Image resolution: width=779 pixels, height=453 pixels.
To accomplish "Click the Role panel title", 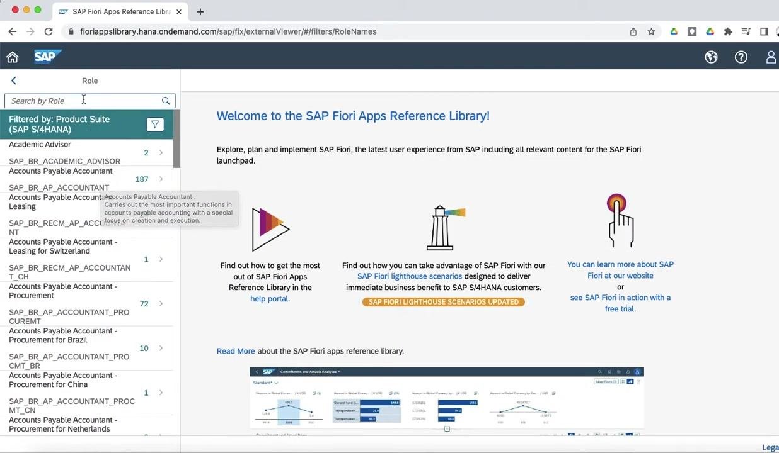I will [90, 81].
